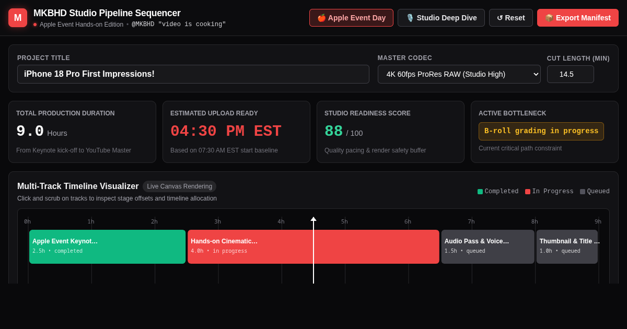Click the gray Queued legend swatch

tap(583, 192)
